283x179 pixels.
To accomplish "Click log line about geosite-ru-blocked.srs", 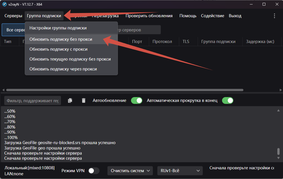I will click(x=60, y=142).
